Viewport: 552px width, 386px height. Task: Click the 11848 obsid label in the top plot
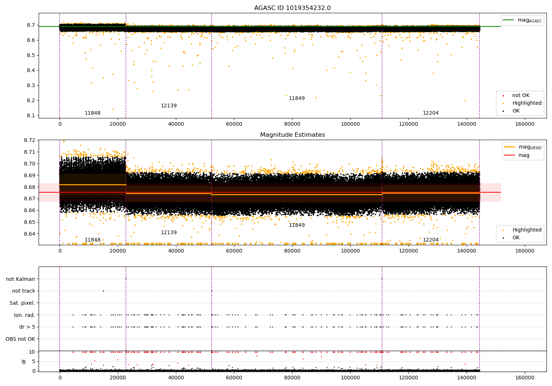(92, 113)
